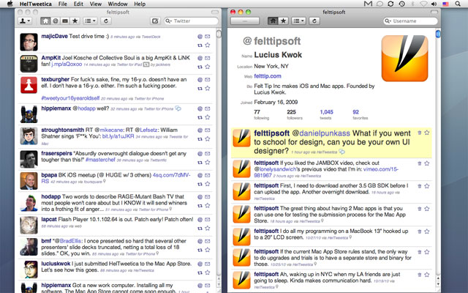The image size is (468, 293).
Task: Open the Lists dropdown in right window
Action: pyautogui.click(x=298, y=21)
